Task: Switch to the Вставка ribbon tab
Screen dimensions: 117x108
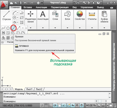Action: [28, 7]
